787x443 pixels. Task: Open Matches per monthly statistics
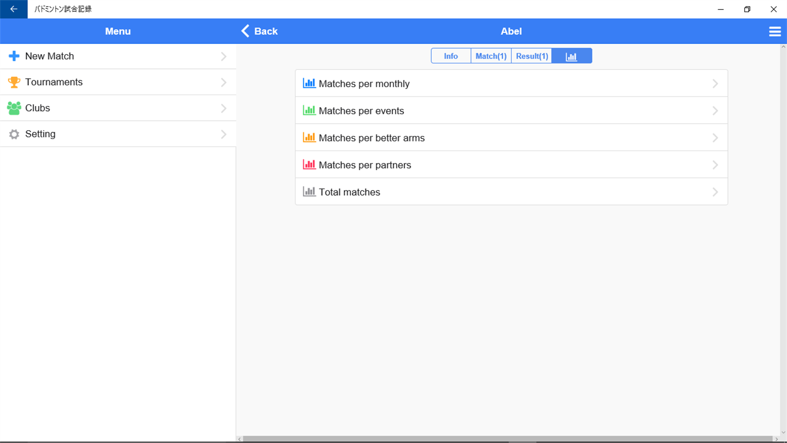point(512,84)
